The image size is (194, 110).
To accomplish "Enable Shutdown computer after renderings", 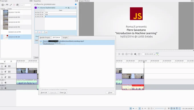I will click(x=40, y=90).
